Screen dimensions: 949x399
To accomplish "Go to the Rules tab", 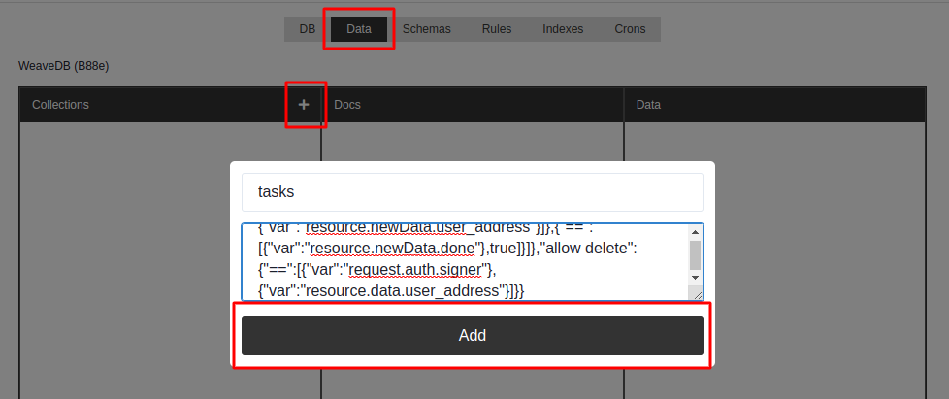I will pyautogui.click(x=496, y=29).
